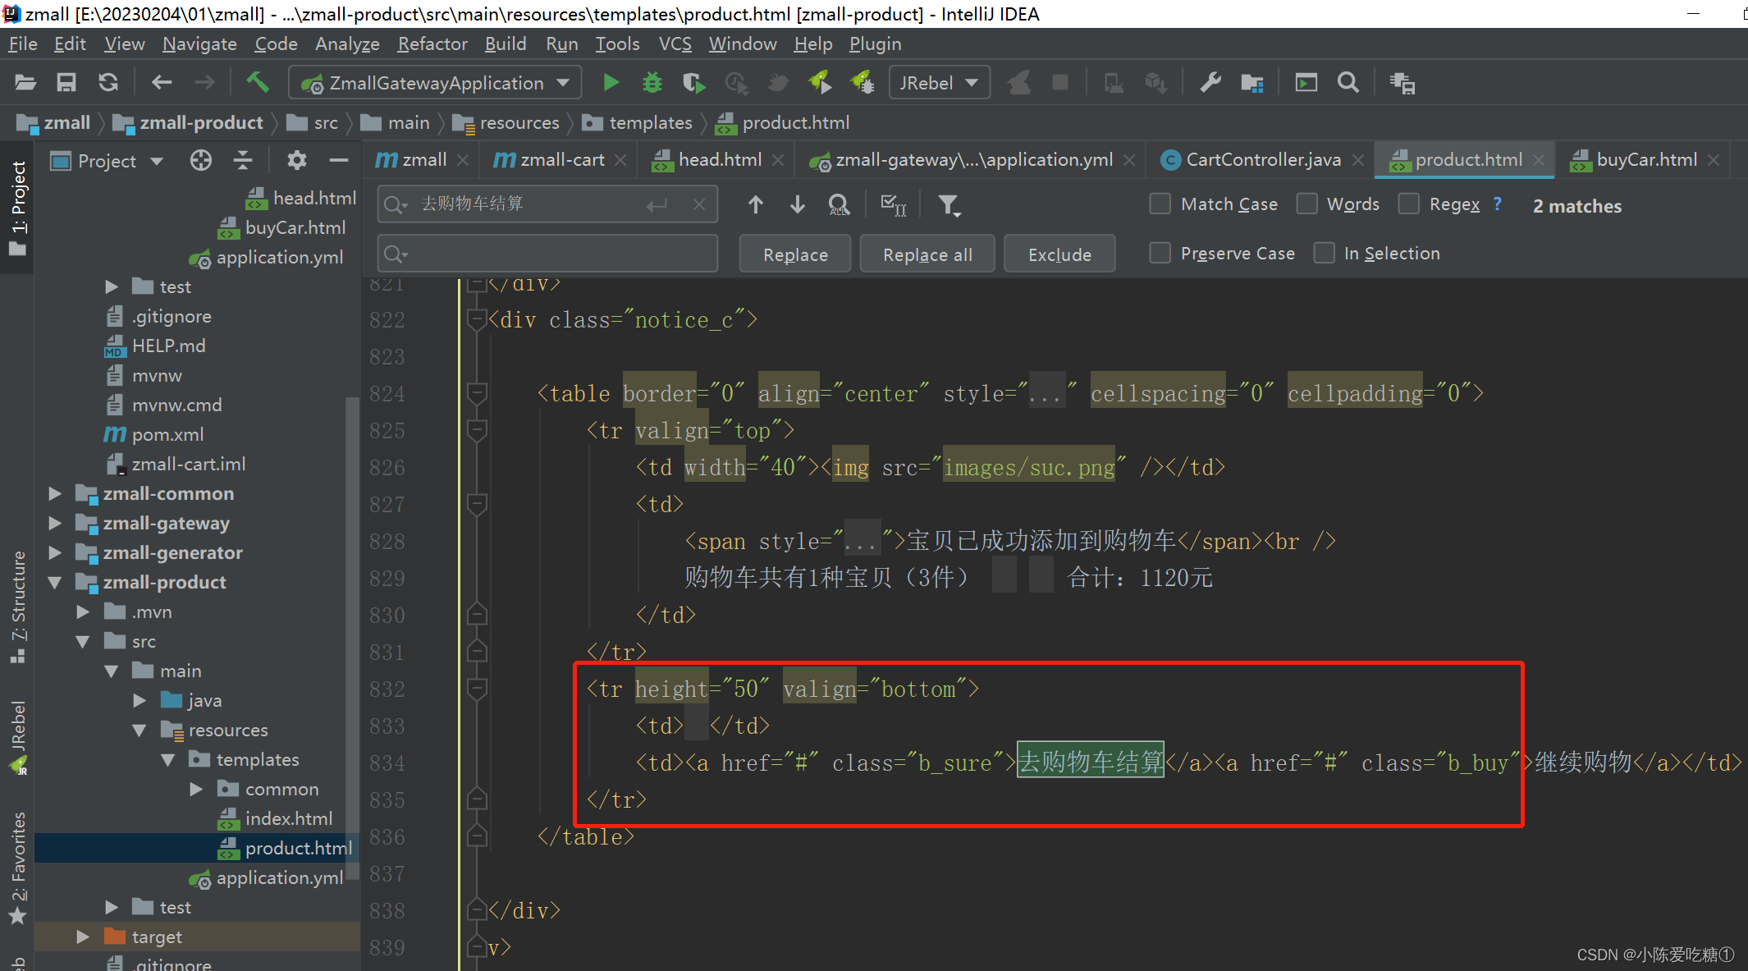
Task: Toggle the Regex checkbox
Action: (1408, 204)
